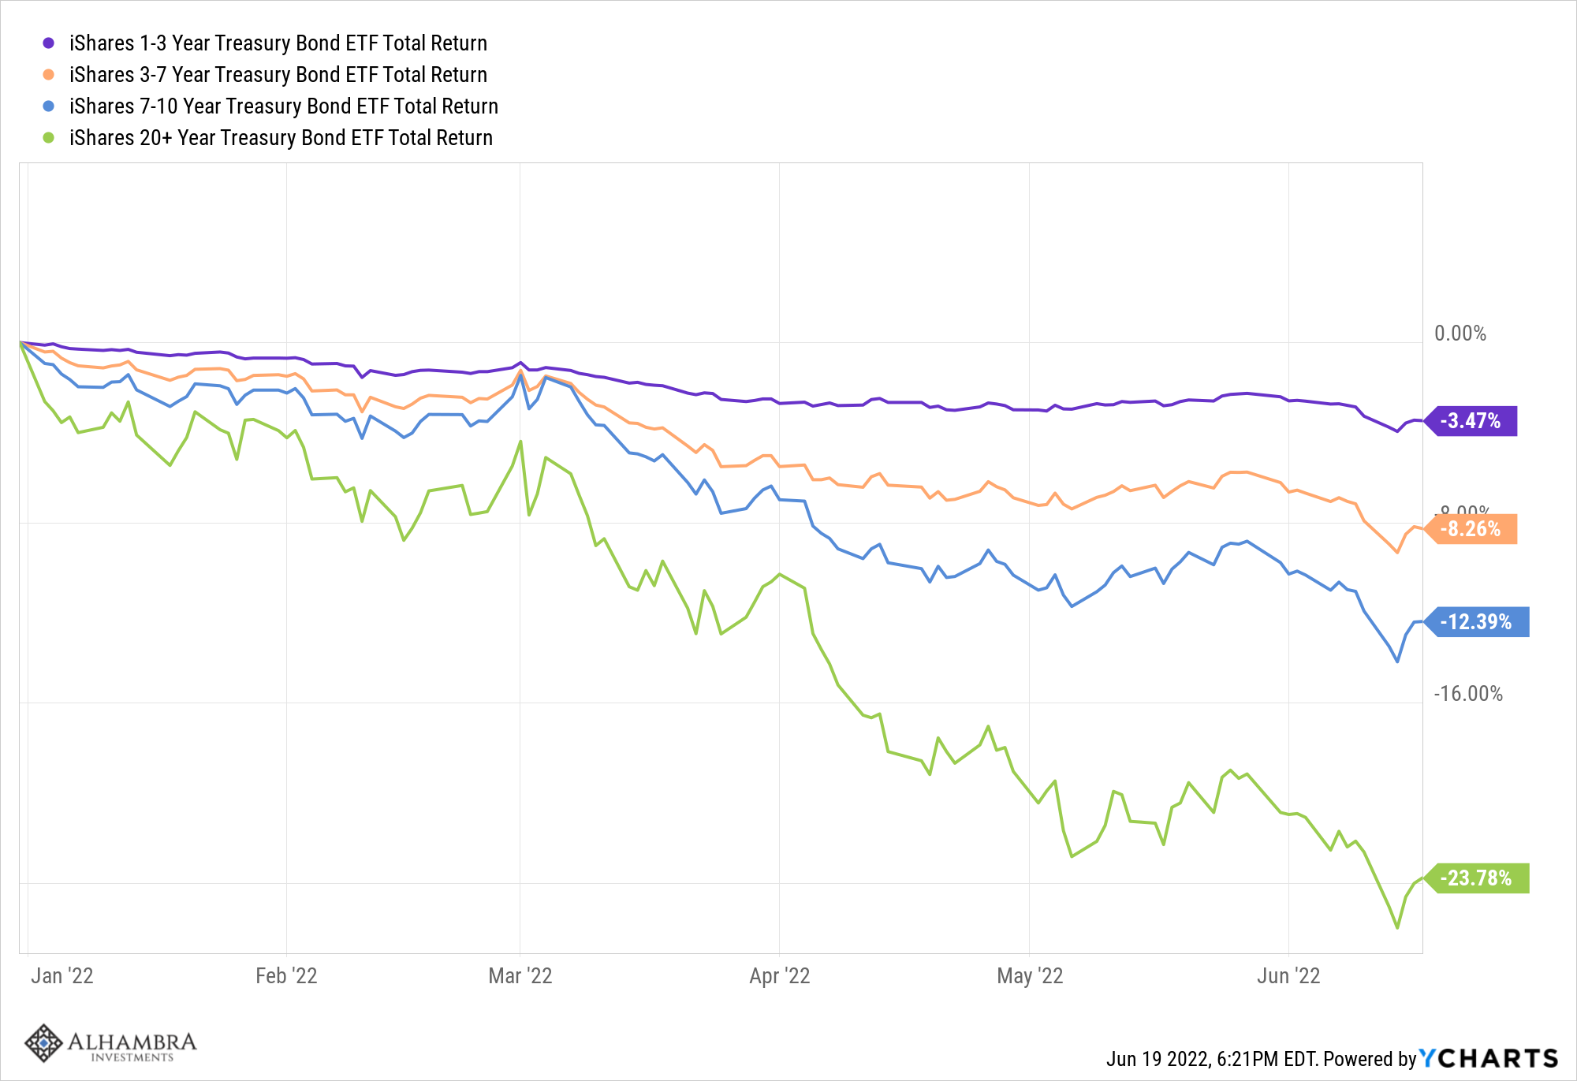Select iShares 1-3 Year Treasury legend label
This screenshot has height=1081, width=1577.
coord(278,43)
